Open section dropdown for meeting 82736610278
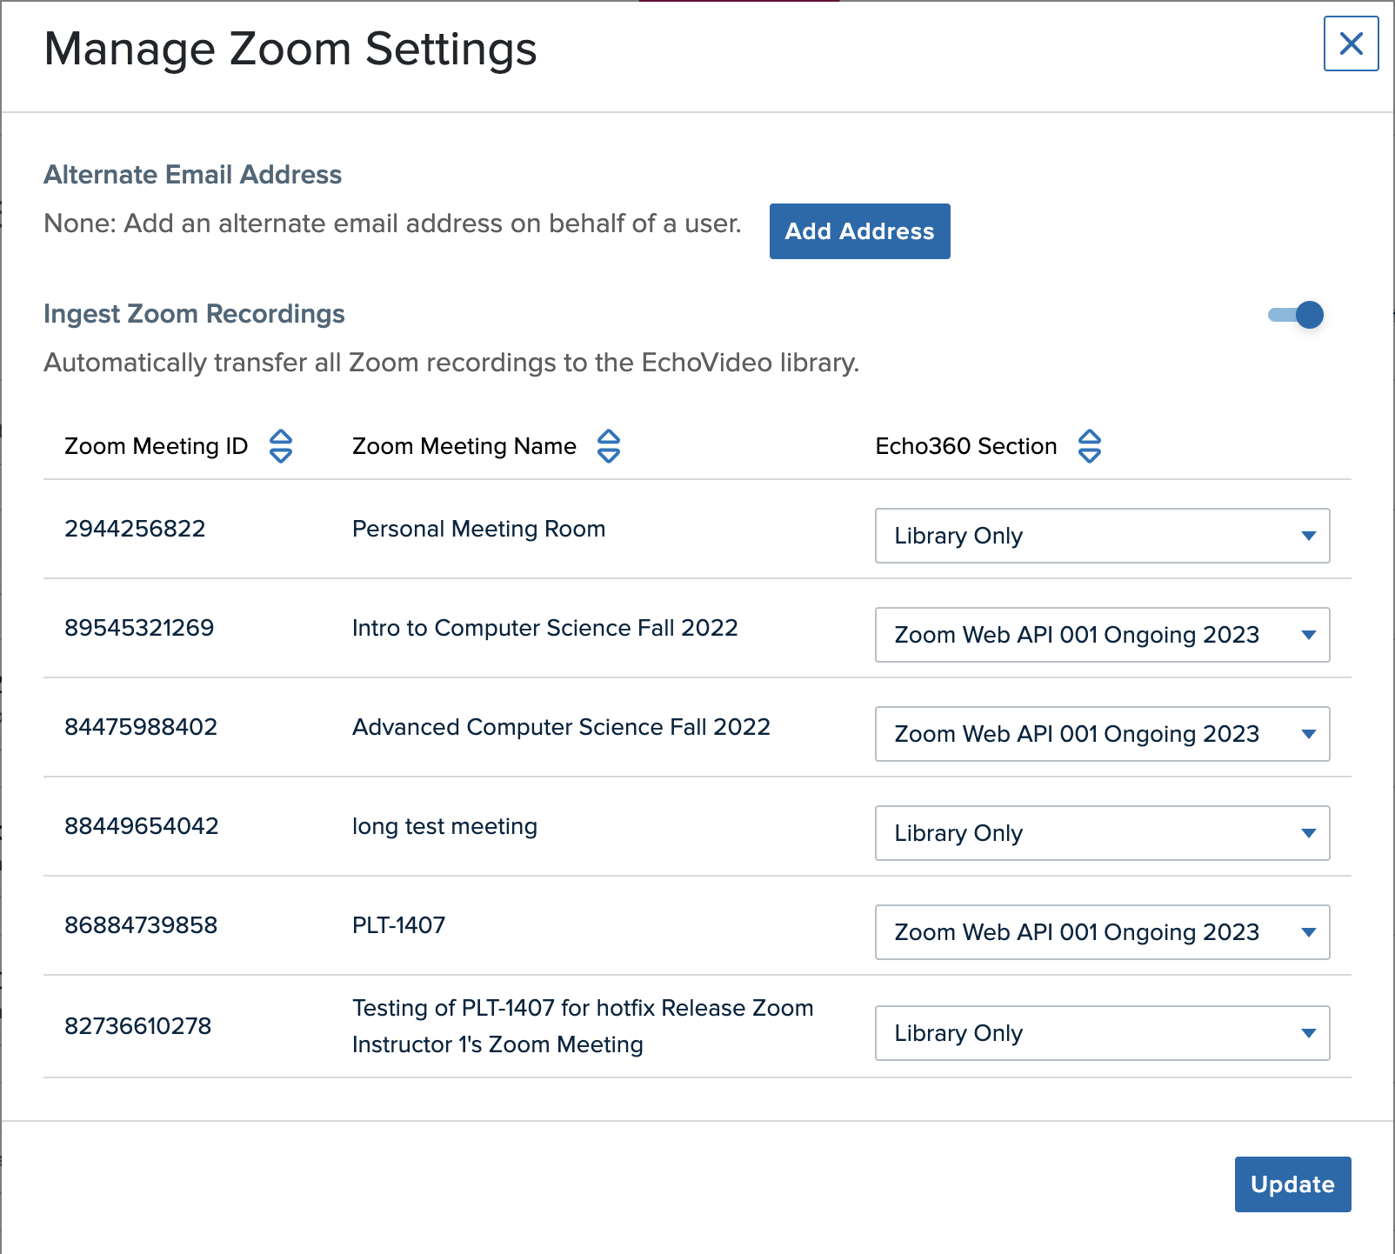 pos(1102,1033)
